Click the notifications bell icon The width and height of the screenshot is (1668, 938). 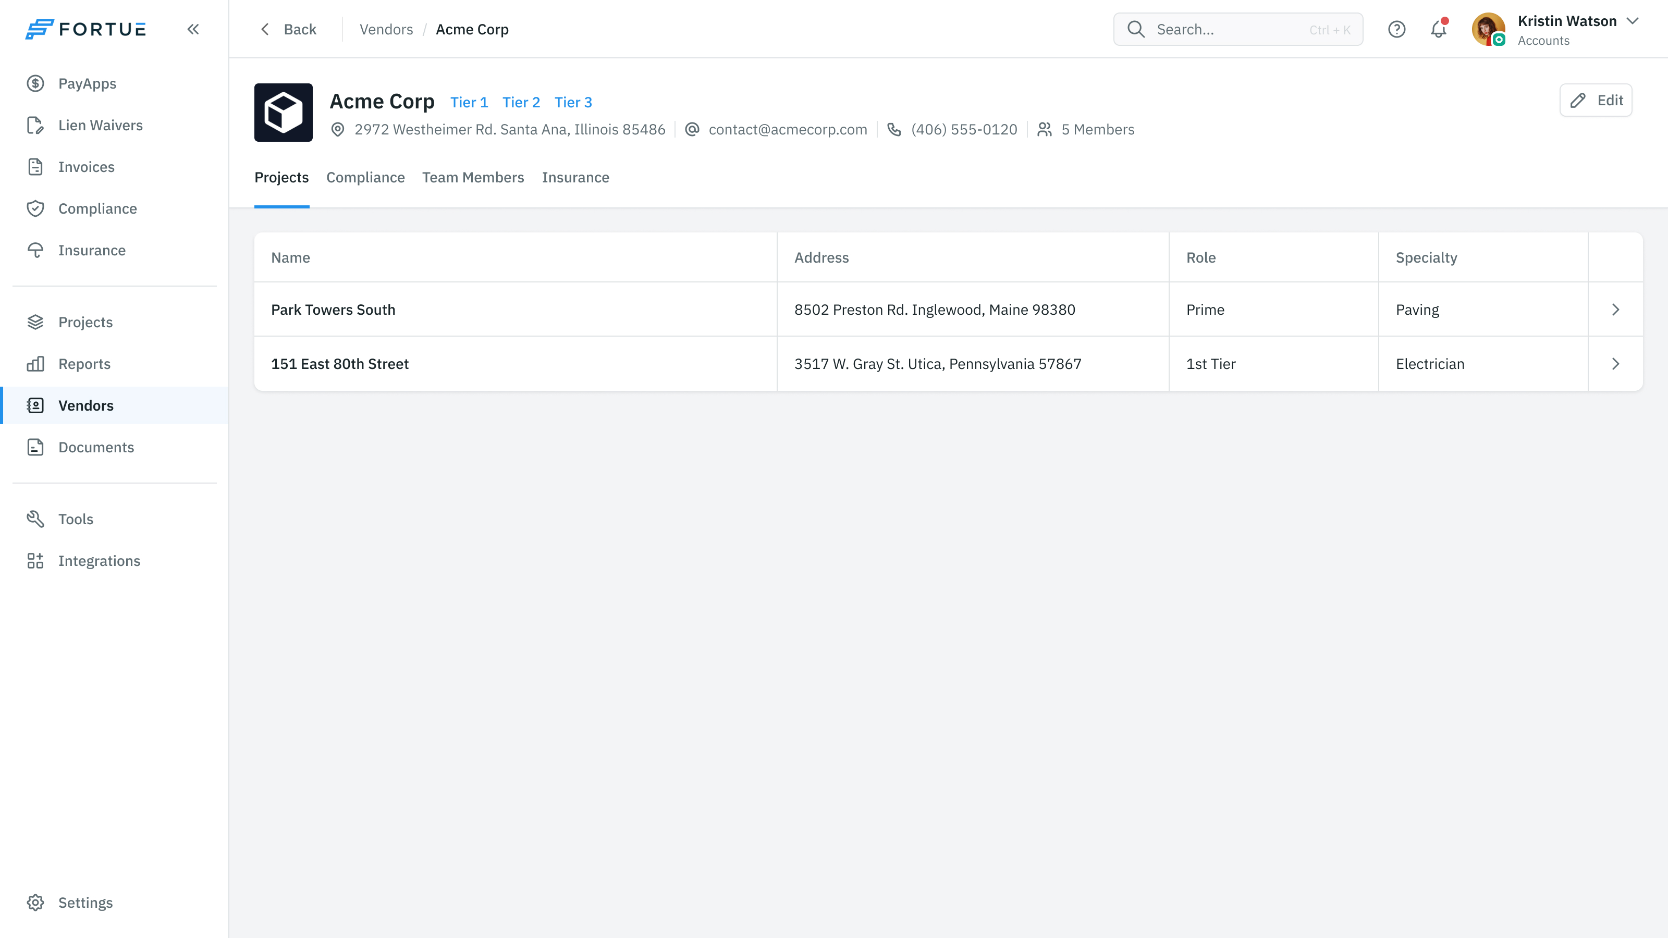(1438, 29)
